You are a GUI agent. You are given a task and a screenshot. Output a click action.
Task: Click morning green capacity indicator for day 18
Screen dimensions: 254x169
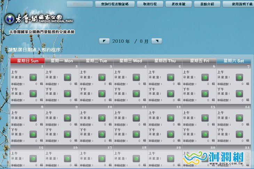tap(136, 159)
